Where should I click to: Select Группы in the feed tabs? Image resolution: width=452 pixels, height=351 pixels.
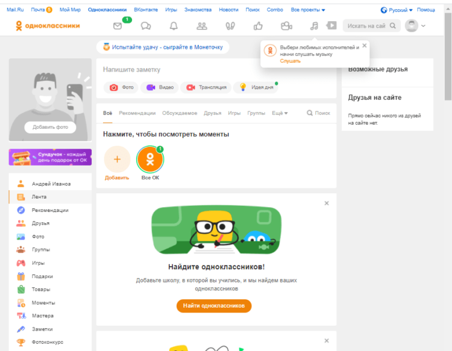point(256,113)
